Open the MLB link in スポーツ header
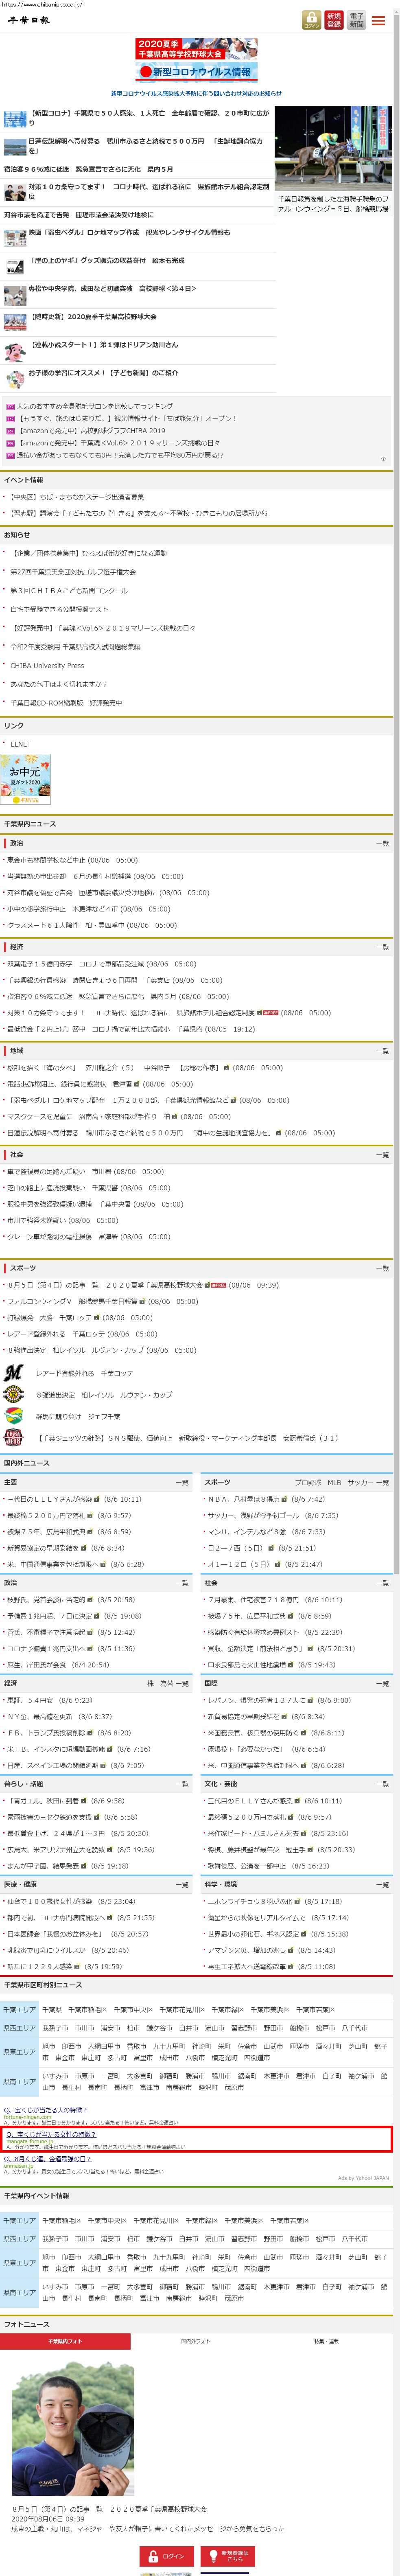This screenshot has height=2576, width=400. 334,1482
